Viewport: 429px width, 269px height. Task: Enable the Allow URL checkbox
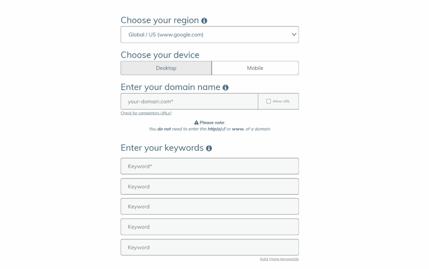[x=268, y=101]
